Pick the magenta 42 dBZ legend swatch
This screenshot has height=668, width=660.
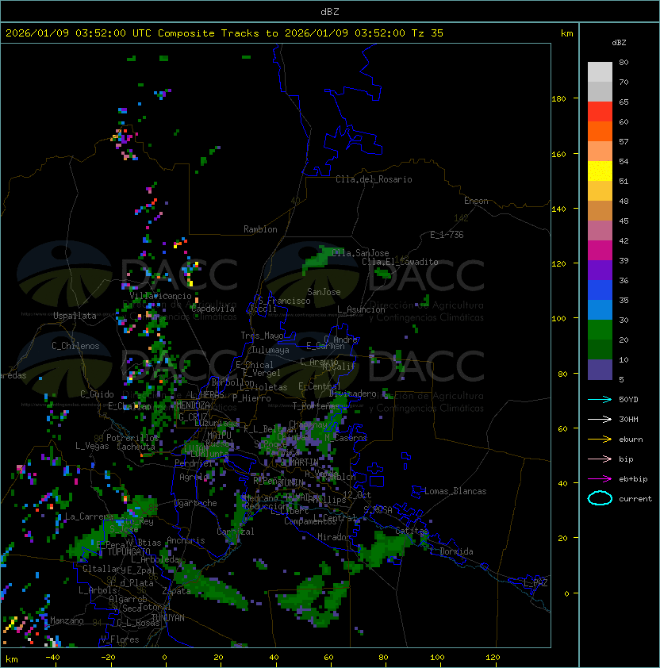pos(600,251)
